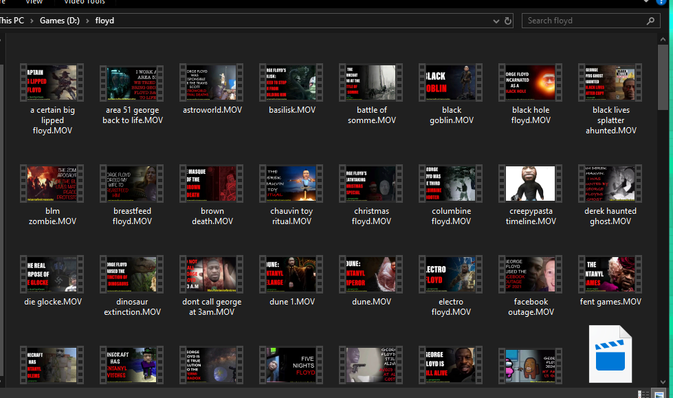Click the battle of somme.MOV thumbnail
This screenshot has width=673, height=398.
371,83
